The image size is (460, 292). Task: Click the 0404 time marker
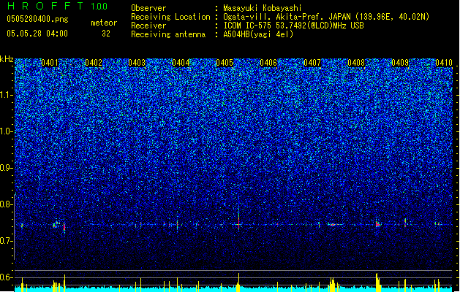click(181, 63)
